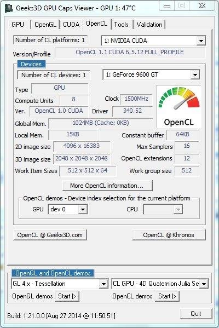Click the Compute Units value 8
Image resolution: width=219 pixels, height=328 pixels.
pyautogui.click(x=74, y=100)
